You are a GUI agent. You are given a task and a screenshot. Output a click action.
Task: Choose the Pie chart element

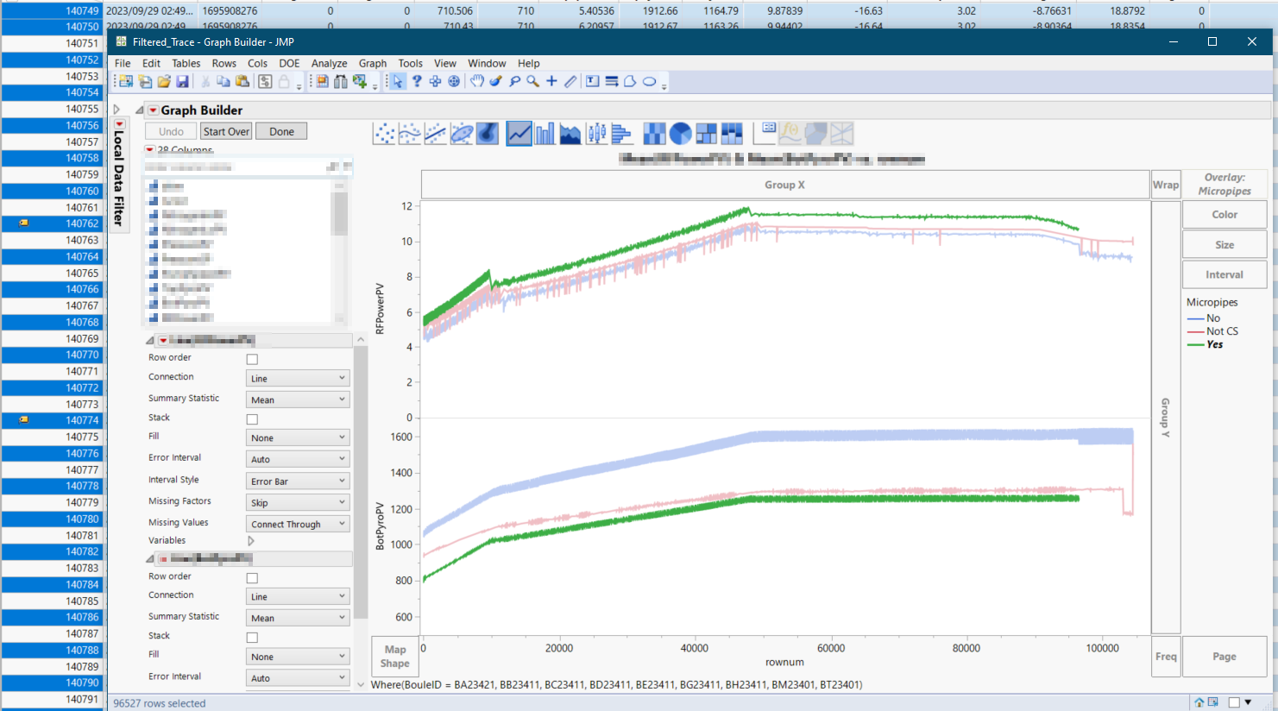[x=678, y=133]
